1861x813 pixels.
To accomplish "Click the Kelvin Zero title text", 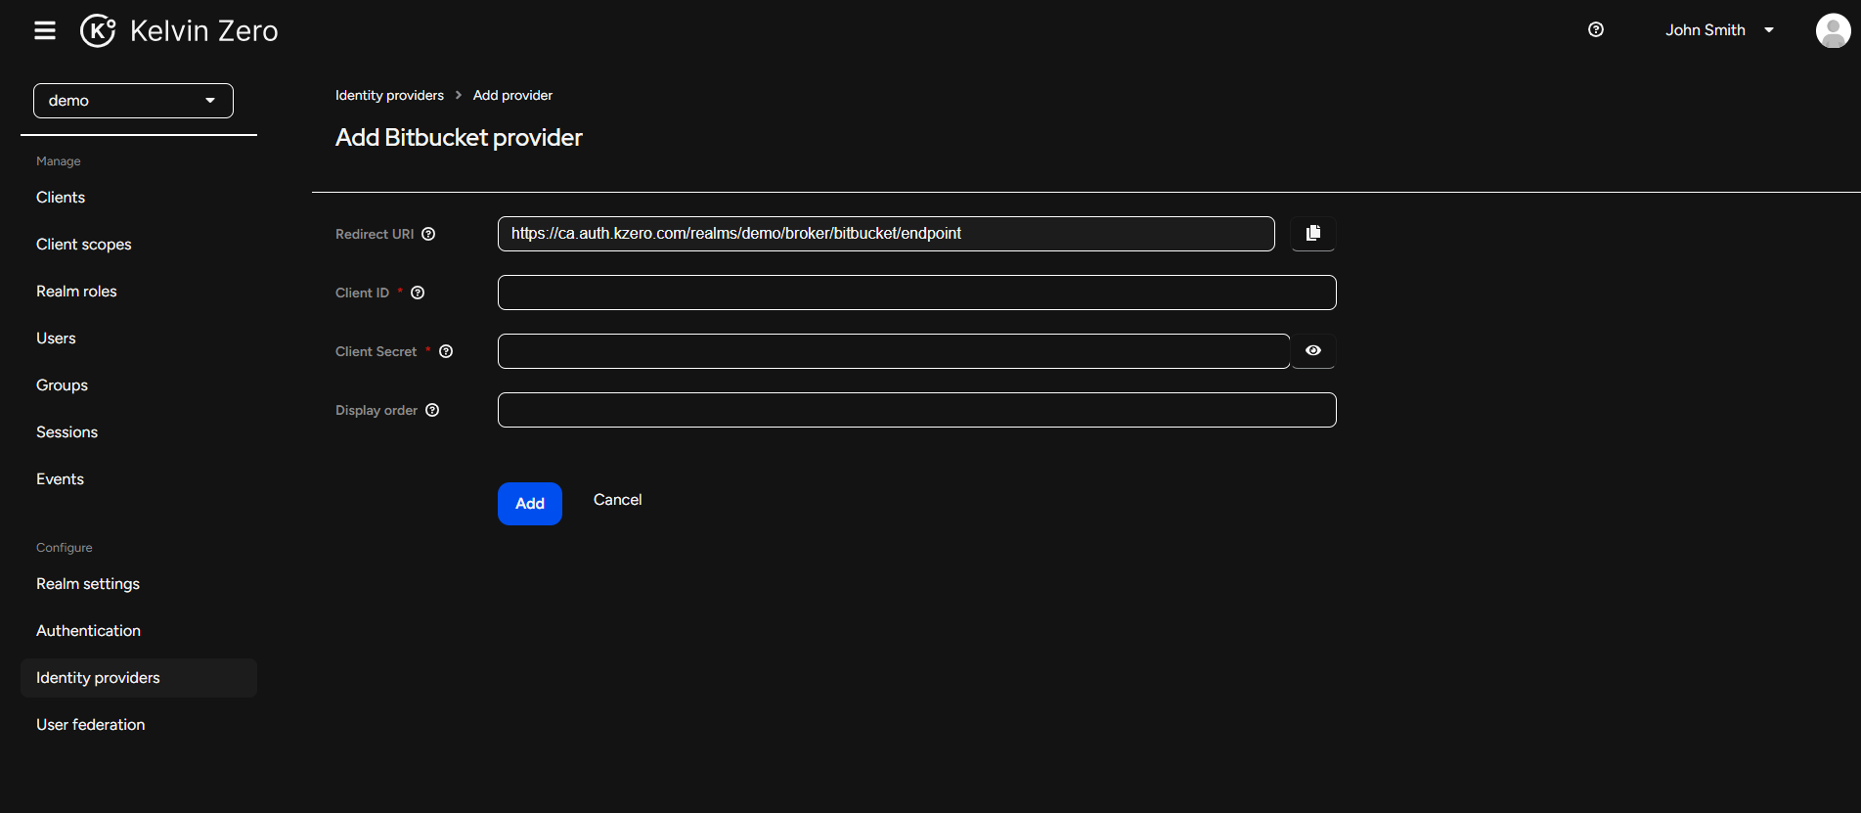I will coord(204,31).
